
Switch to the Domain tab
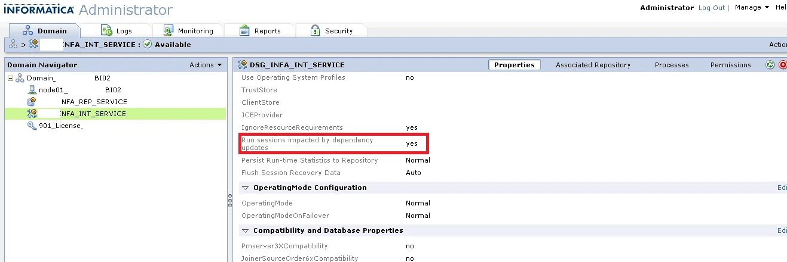(x=45, y=30)
